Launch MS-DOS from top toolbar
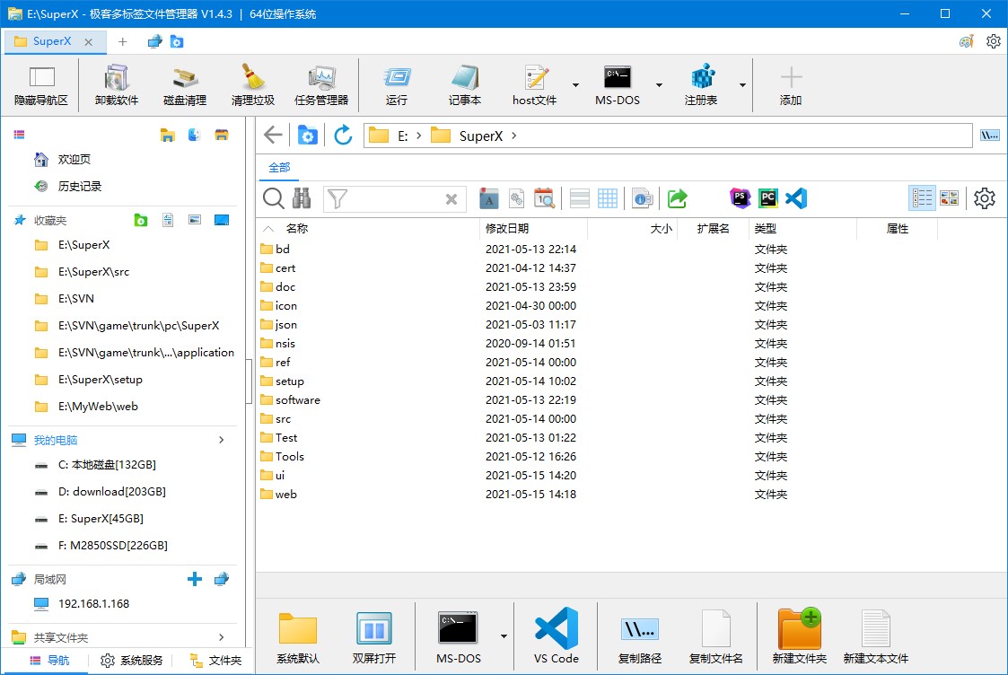The width and height of the screenshot is (1008, 675). (618, 85)
